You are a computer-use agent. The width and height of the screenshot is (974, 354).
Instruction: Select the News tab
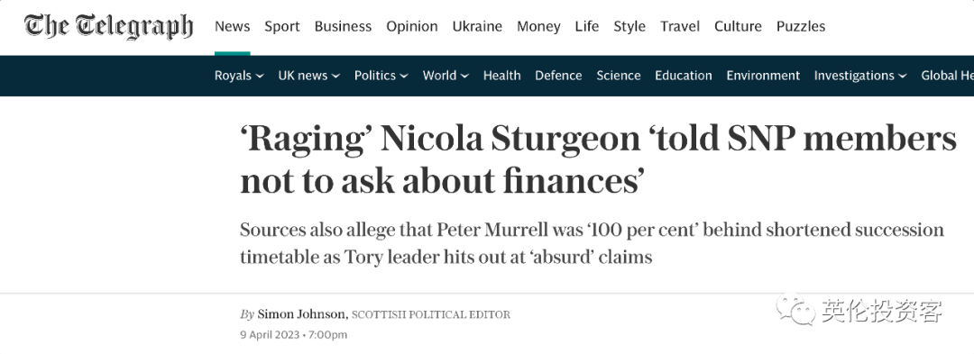pos(233,27)
